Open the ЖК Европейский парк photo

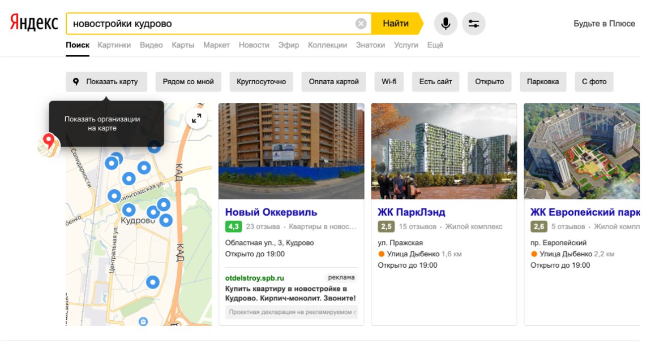(582, 151)
